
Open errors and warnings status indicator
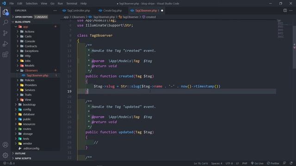[x=9, y=163]
